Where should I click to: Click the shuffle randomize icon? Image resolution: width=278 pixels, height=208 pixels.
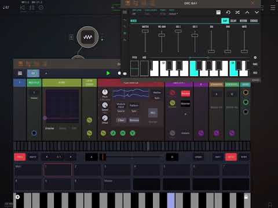click(x=237, y=12)
